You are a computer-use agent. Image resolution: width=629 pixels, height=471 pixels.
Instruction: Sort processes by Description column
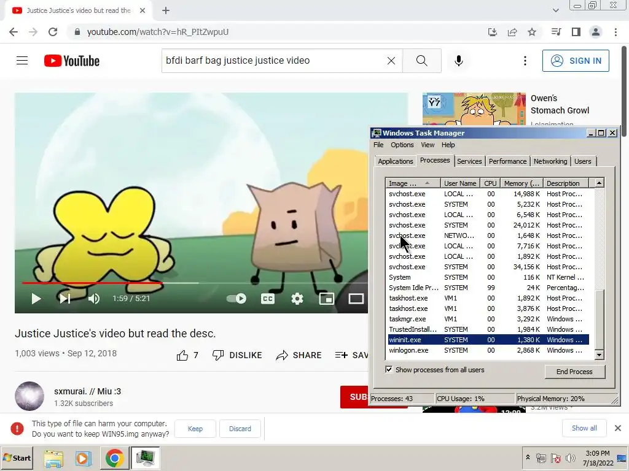tap(566, 183)
